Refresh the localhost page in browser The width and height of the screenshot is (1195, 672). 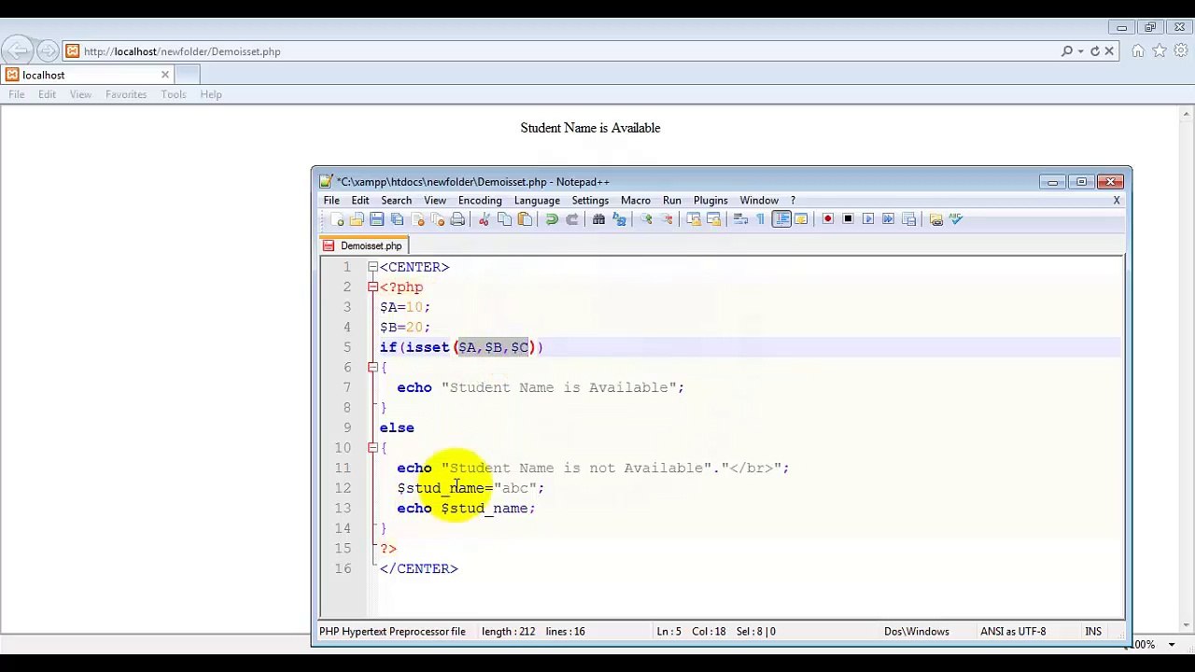[x=1095, y=51]
